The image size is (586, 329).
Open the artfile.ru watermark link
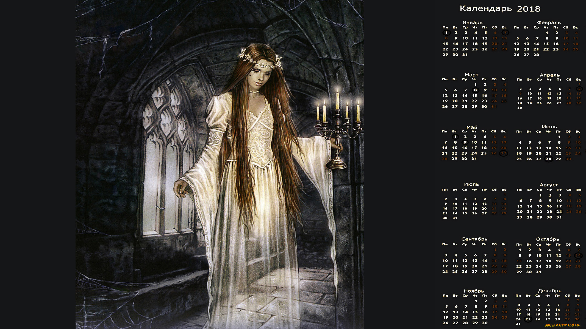[562, 325]
